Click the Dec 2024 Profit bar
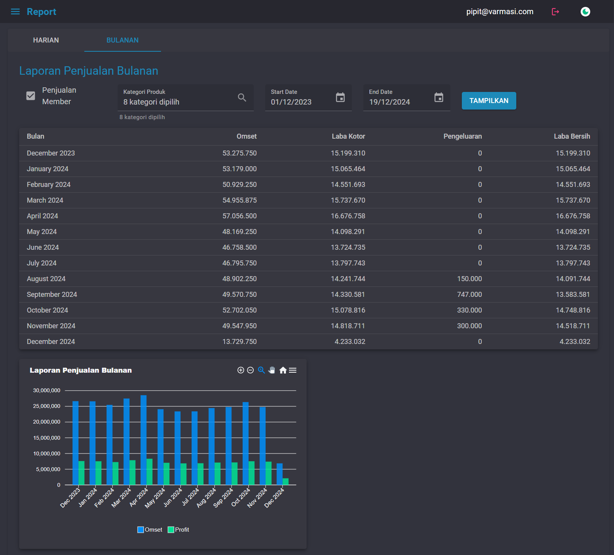 (x=286, y=481)
